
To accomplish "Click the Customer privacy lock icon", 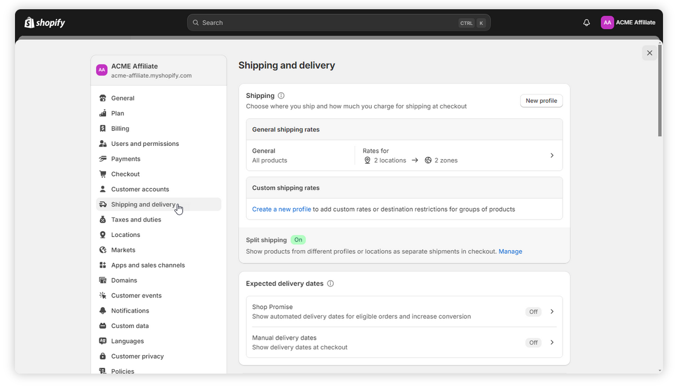I will 103,356.
